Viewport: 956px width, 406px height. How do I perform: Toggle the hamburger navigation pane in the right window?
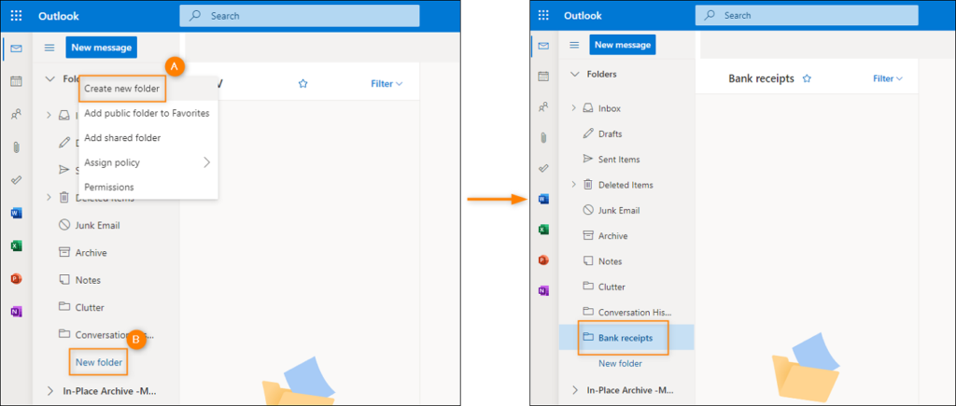point(574,45)
